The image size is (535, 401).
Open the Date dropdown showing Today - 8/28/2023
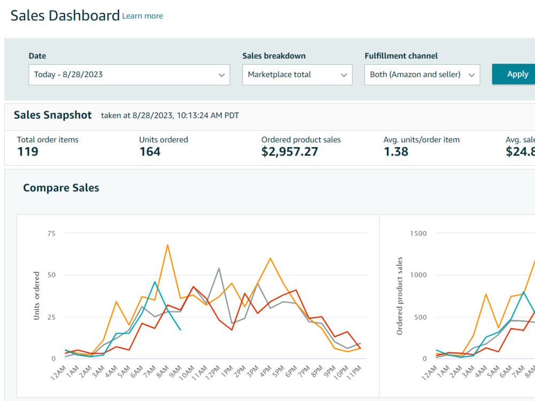pyautogui.click(x=129, y=75)
